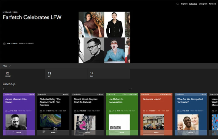The image size is (218, 139).
Task: Click calendar icon on Lou Dalton card
Action: pyautogui.click(x=110, y=111)
